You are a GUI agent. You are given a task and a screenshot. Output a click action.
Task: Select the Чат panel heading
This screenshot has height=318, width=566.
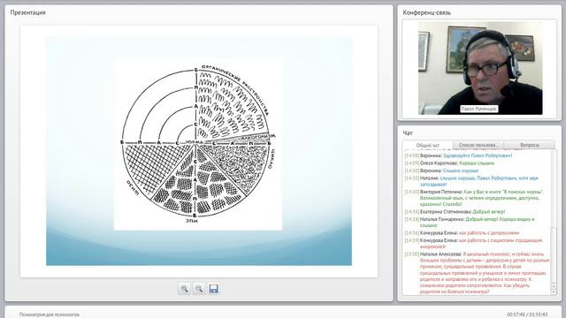pos(408,133)
